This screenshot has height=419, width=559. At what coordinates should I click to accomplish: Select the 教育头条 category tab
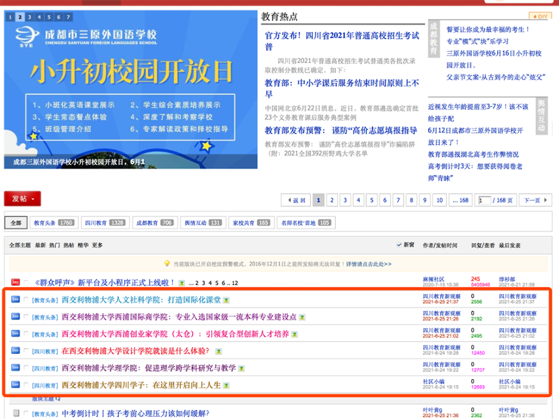[x=54, y=223]
